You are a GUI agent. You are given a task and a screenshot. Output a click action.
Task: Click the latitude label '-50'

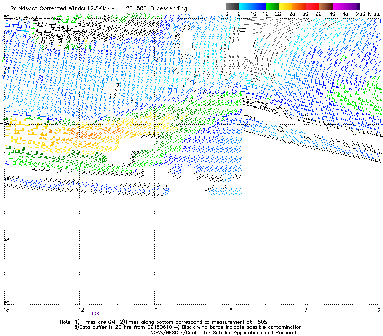[5, 17]
